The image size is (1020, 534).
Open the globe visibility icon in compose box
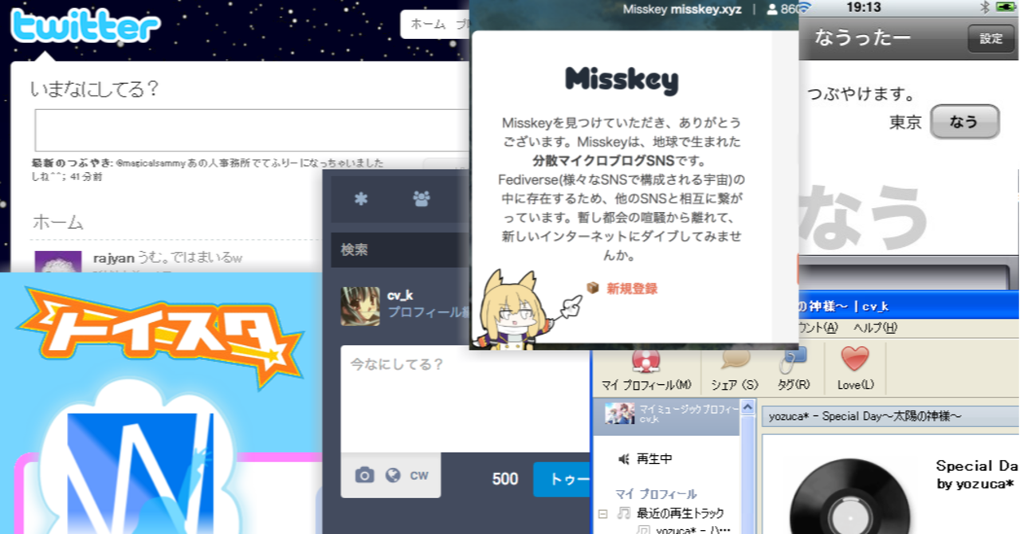point(392,476)
